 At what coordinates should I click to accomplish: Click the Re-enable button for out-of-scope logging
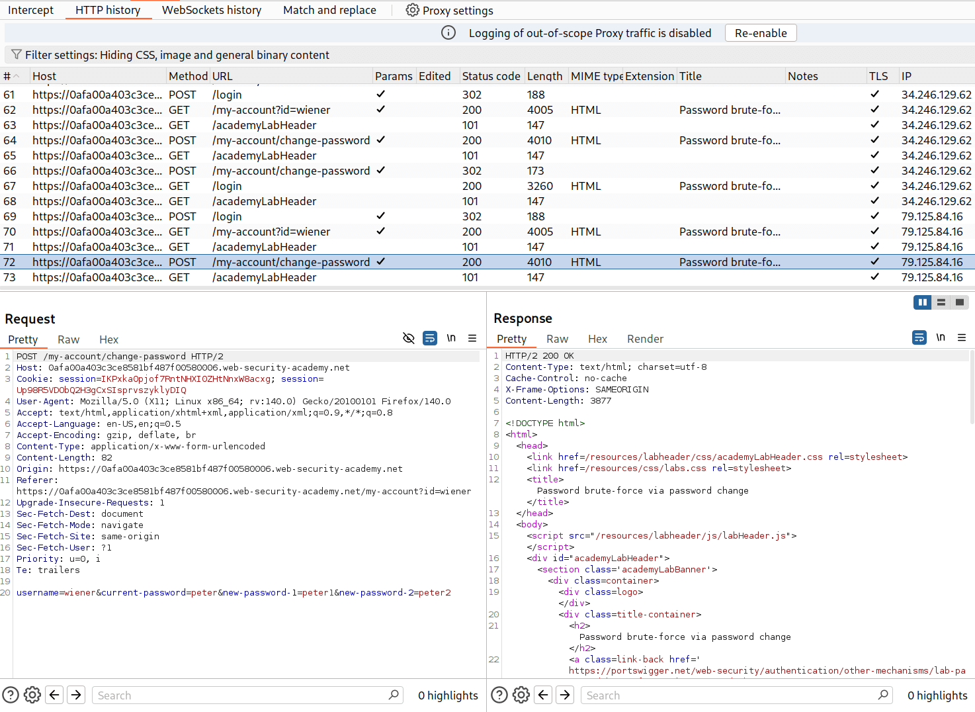tap(760, 32)
